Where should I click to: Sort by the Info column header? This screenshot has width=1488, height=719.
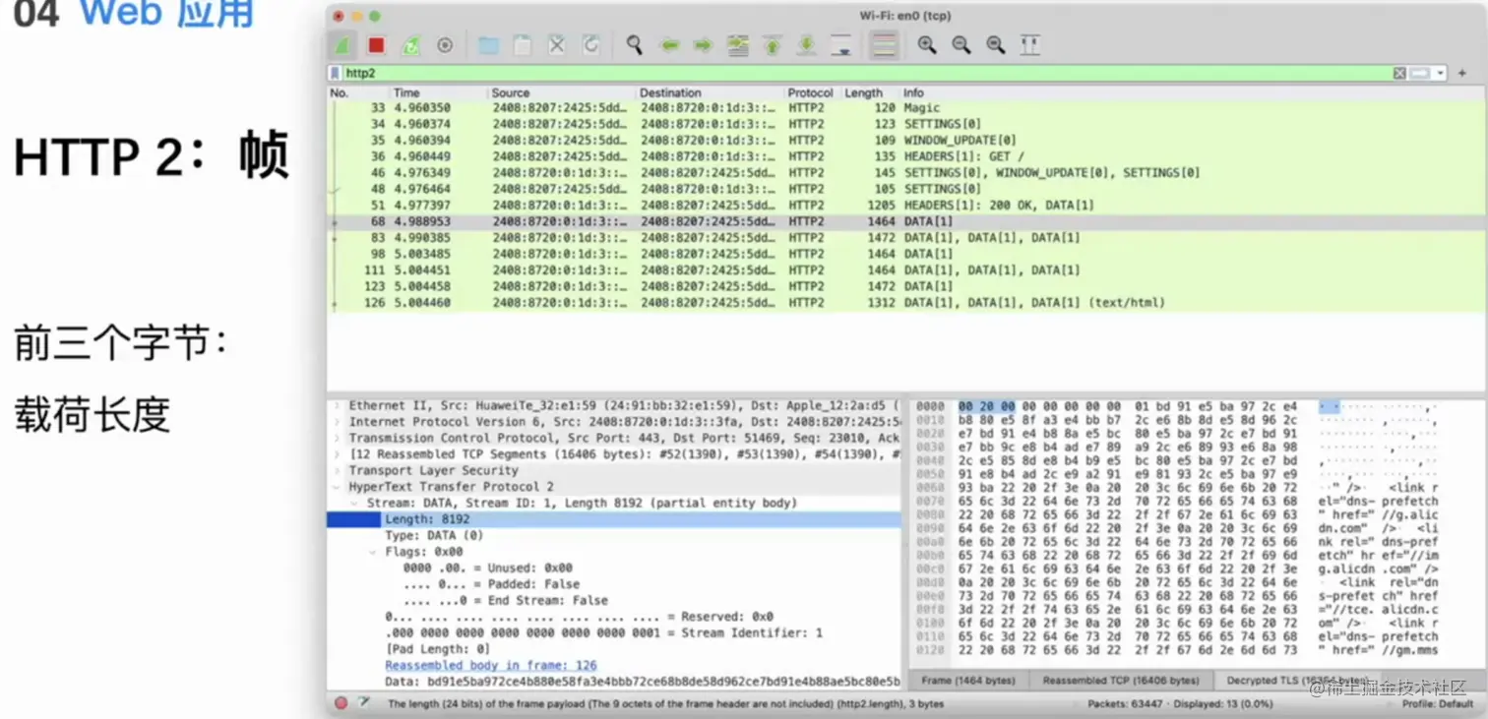coord(913,92)
